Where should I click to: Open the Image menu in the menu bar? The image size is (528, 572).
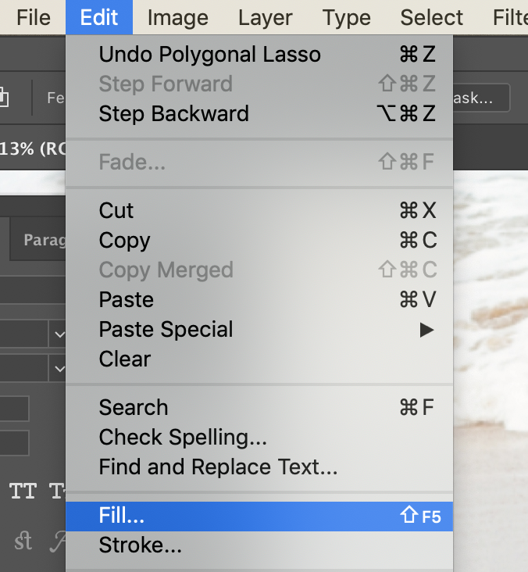pos(177,17)
